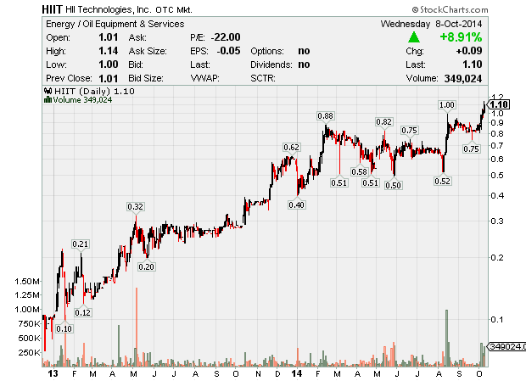Click the candlestick icon beside HIIT (Daily)
Viewport: 526px width, 381px height.
pyautogui.click(x=48, y=91)
